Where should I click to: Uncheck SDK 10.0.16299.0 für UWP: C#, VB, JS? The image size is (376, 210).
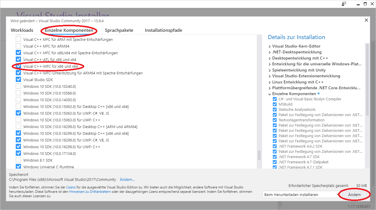(x=18, y=140)
